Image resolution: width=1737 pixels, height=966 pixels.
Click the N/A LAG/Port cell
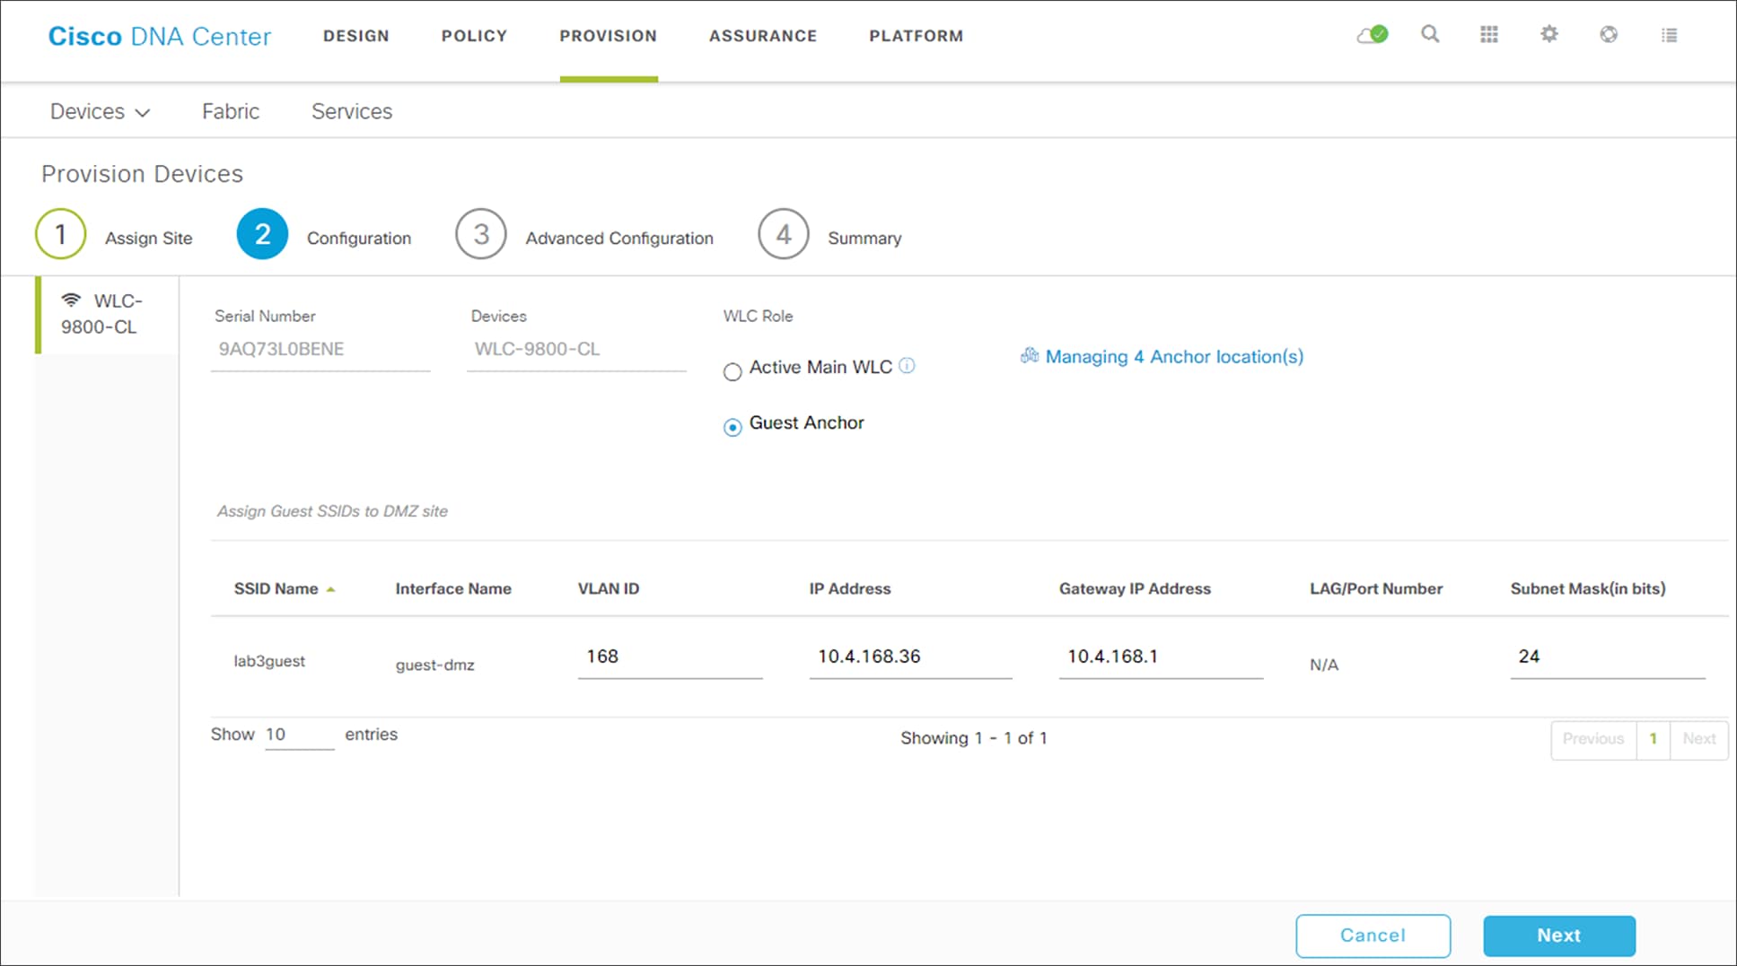click(1324, 666)
